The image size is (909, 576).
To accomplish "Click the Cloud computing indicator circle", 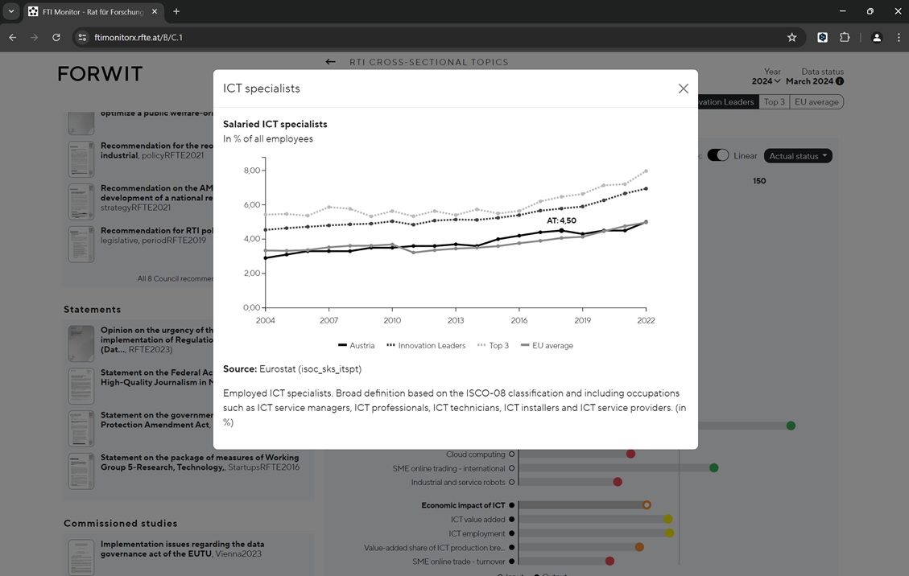I will [x=511, y=455].
